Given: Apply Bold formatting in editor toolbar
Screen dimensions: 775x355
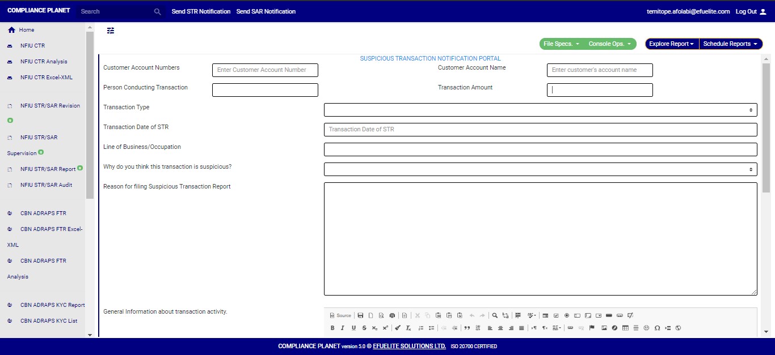Looking at the screenshot, I should (332, 328).
